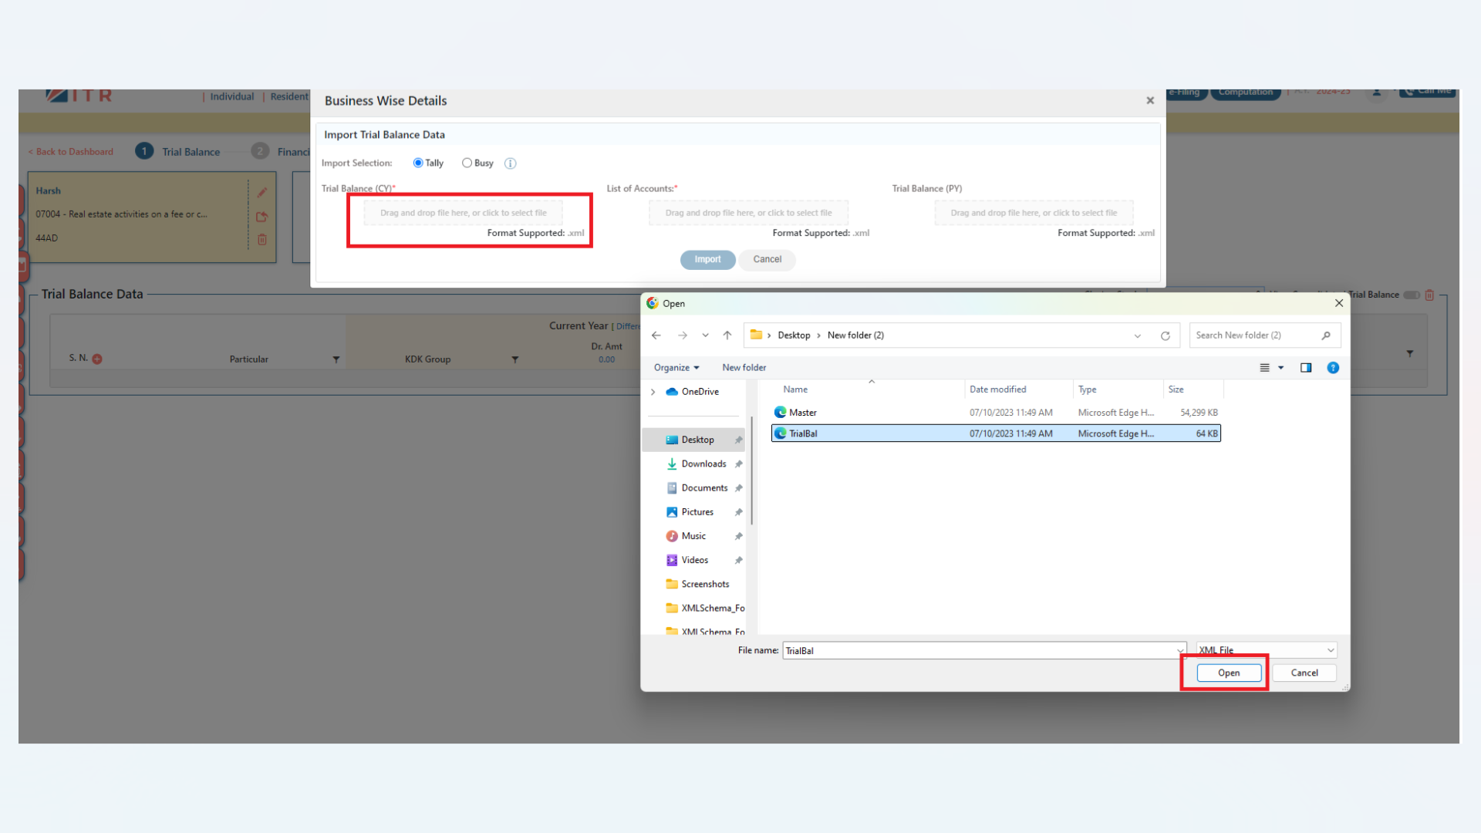Click Cancel in Import Trial Balance Data

tap(767, 260)
